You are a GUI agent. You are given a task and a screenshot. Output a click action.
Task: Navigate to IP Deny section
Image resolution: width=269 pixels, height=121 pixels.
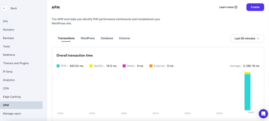(x=8, y=72)
